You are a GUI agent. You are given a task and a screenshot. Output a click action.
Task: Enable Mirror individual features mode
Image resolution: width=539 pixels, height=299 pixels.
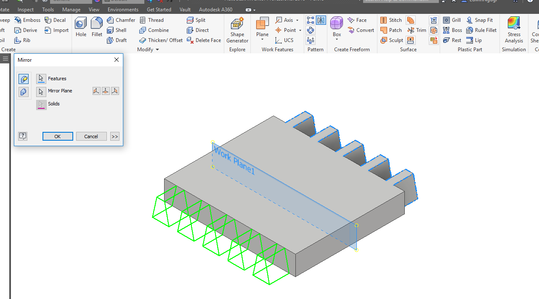pyautogui.click(x=24, y=79)
